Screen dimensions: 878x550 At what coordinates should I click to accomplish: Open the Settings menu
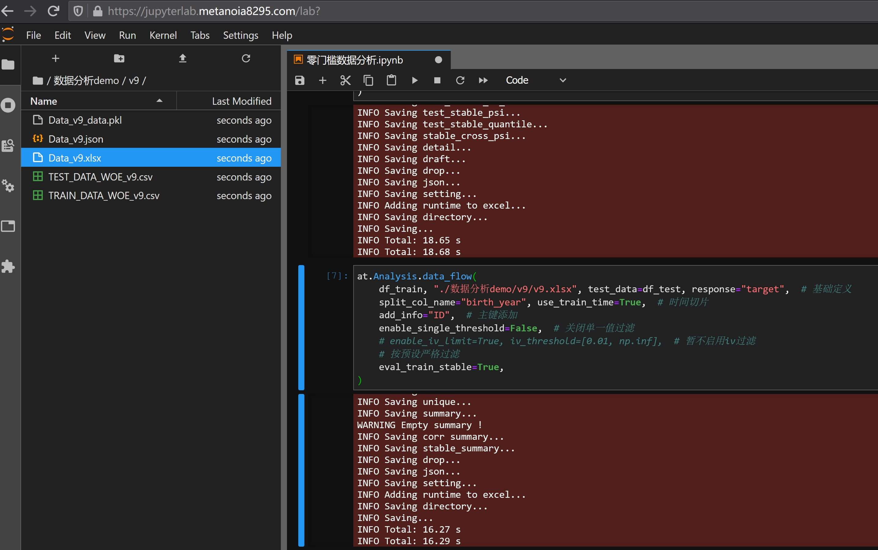[x=240, y=35]
